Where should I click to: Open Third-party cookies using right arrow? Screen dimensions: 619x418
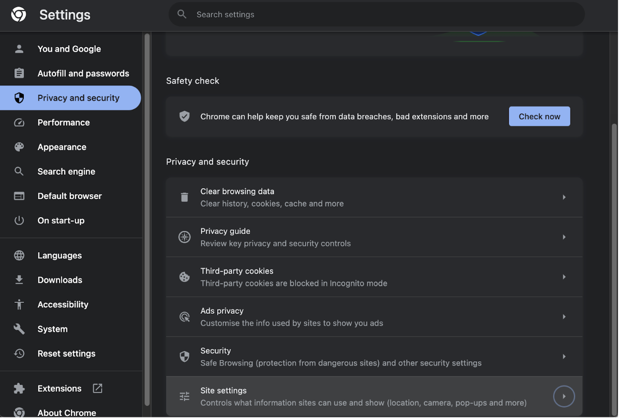pyautogui.click(x=564, y=277)
